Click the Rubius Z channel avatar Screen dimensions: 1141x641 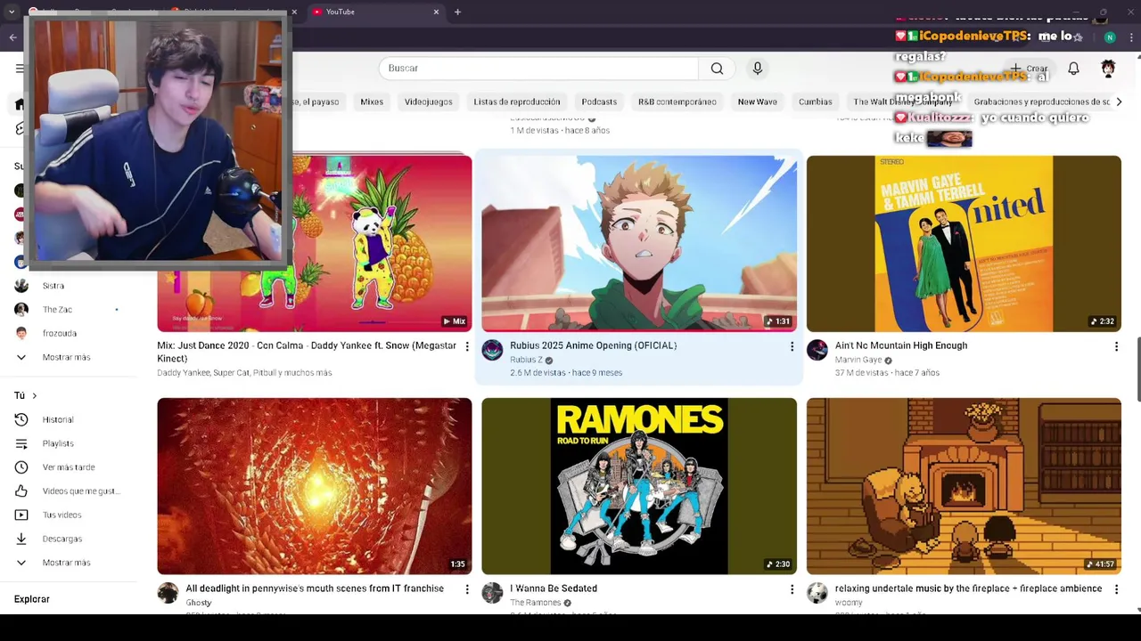492,350
